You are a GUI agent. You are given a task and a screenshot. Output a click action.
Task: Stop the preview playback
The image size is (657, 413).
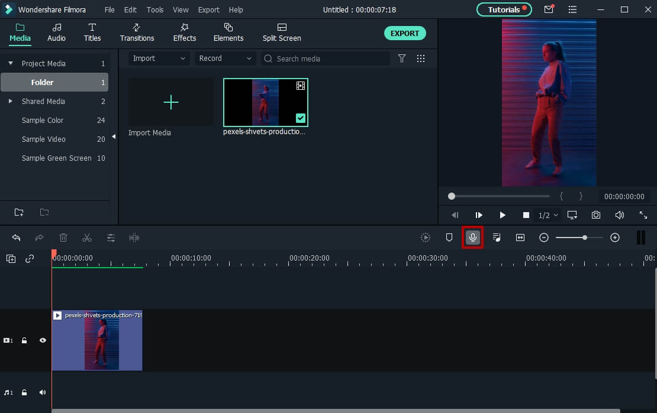point(526,215)
